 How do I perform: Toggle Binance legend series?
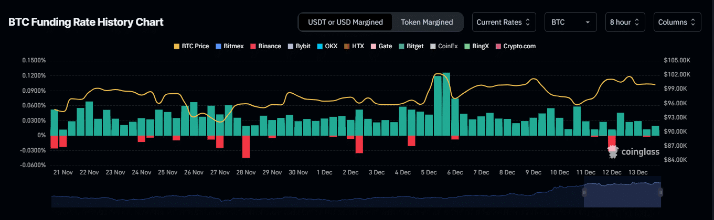coord(265,46)
